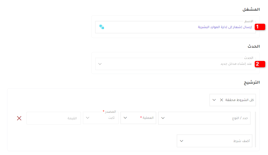Click the chevron in the 'العملية' box
The image size is (268, 155).
[125, 118]
